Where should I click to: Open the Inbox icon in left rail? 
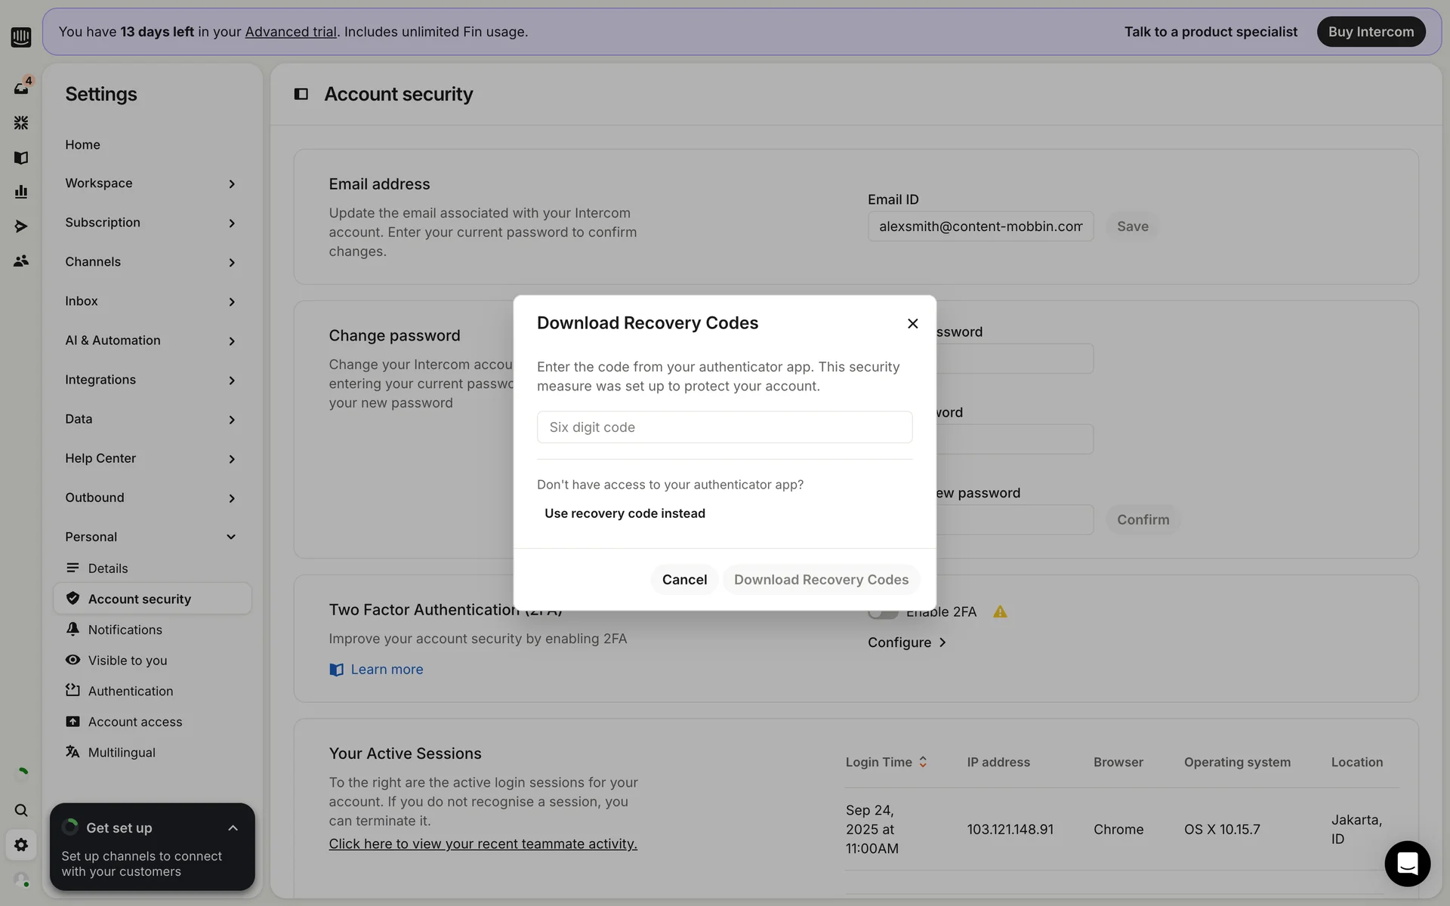(21, 88)
